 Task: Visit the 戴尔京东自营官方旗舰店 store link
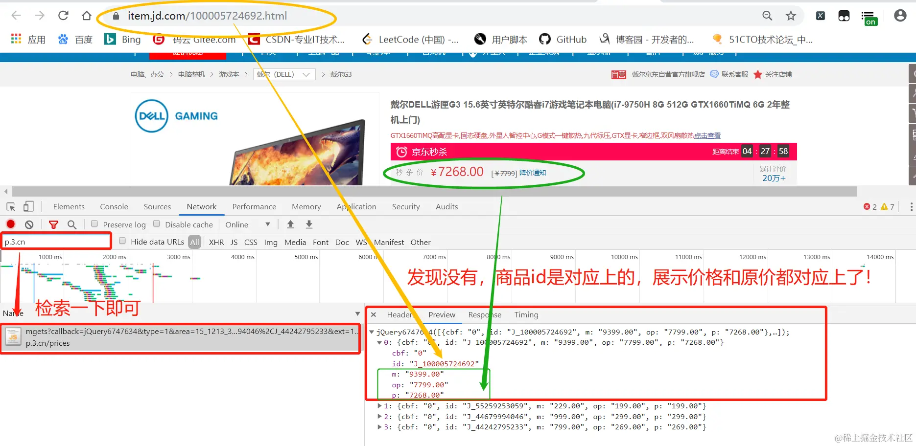point(668,74)
